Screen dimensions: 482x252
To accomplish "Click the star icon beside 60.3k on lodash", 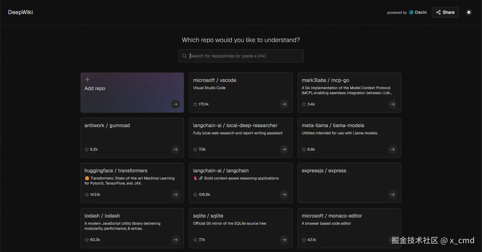I will point(87,240).
